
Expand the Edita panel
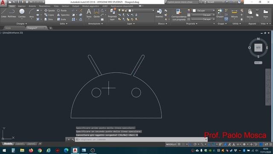[64, 24]
